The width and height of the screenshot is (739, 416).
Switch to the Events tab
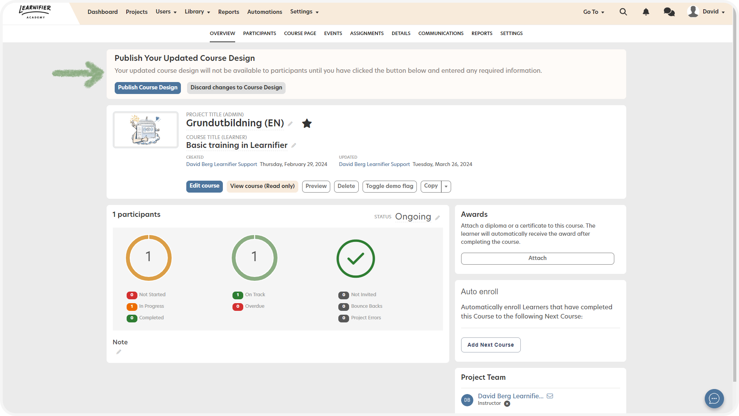tap(333, 34)
